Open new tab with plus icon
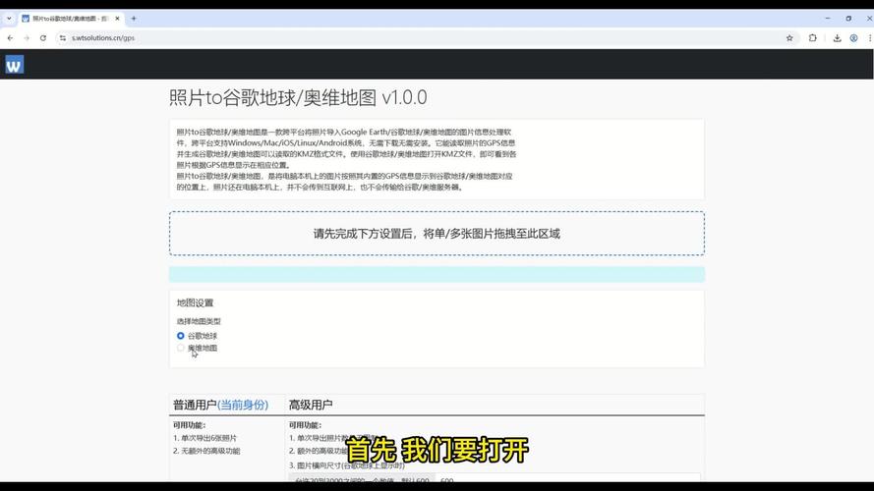Image resolution: width=874 pixels, height=491 pixels. click(x=134, y=18)
